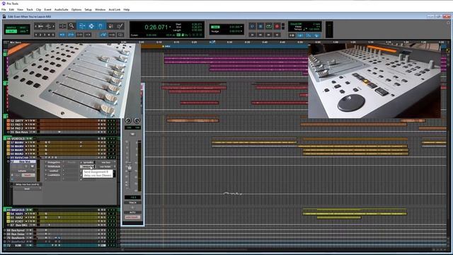The width and height of the screenshot is (453, 255).
Task: Open the File menu
Action: pos(4,9)
